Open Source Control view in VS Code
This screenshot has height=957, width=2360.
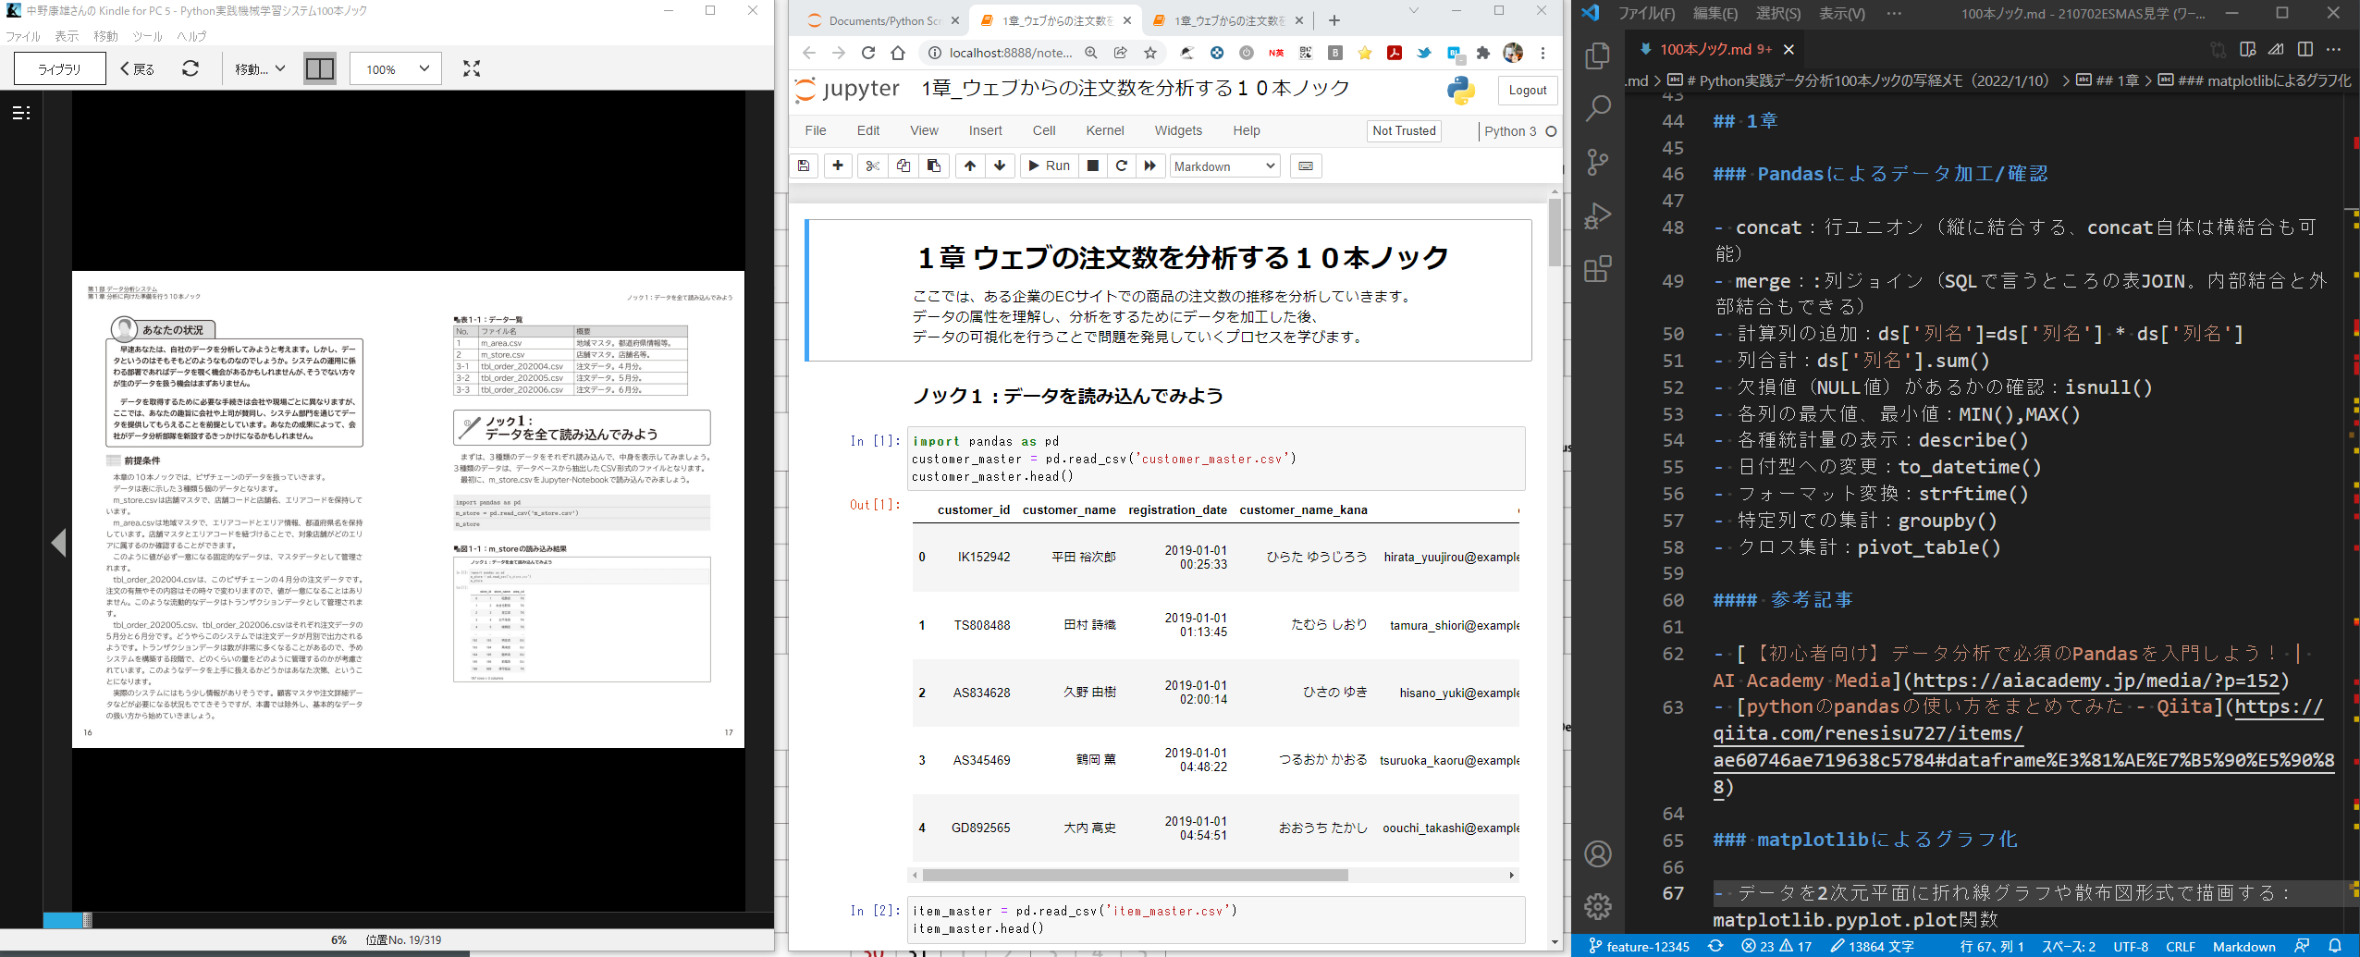click(x=1597, y=163)
